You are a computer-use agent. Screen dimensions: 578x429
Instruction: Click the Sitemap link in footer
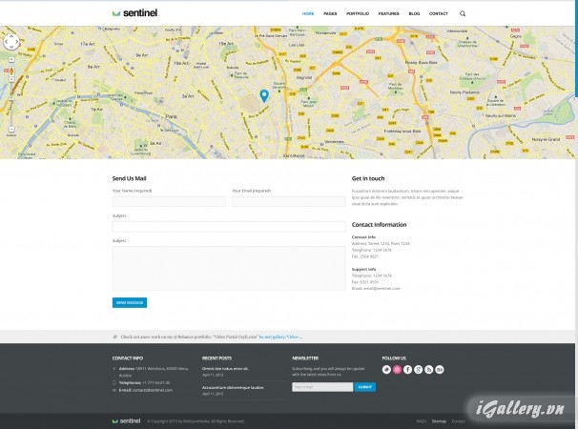pos(439,420)
